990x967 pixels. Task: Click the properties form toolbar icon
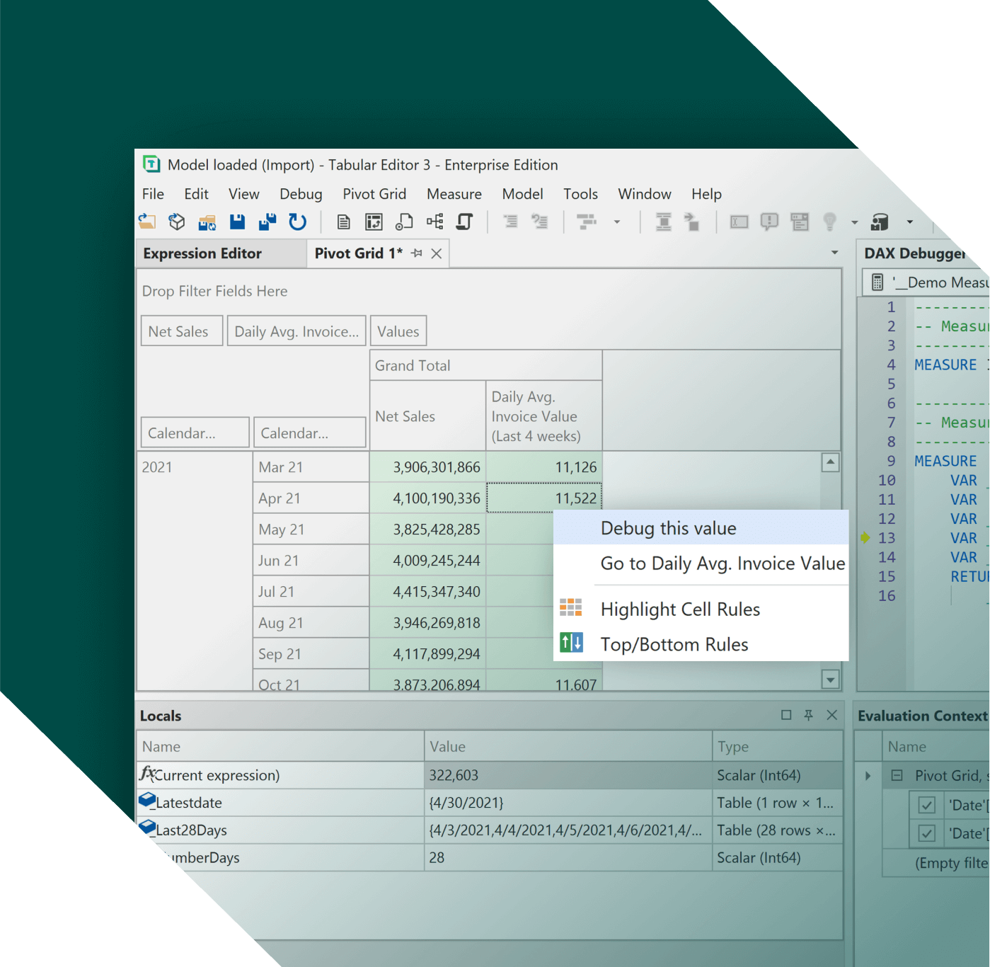pos(800,222)
